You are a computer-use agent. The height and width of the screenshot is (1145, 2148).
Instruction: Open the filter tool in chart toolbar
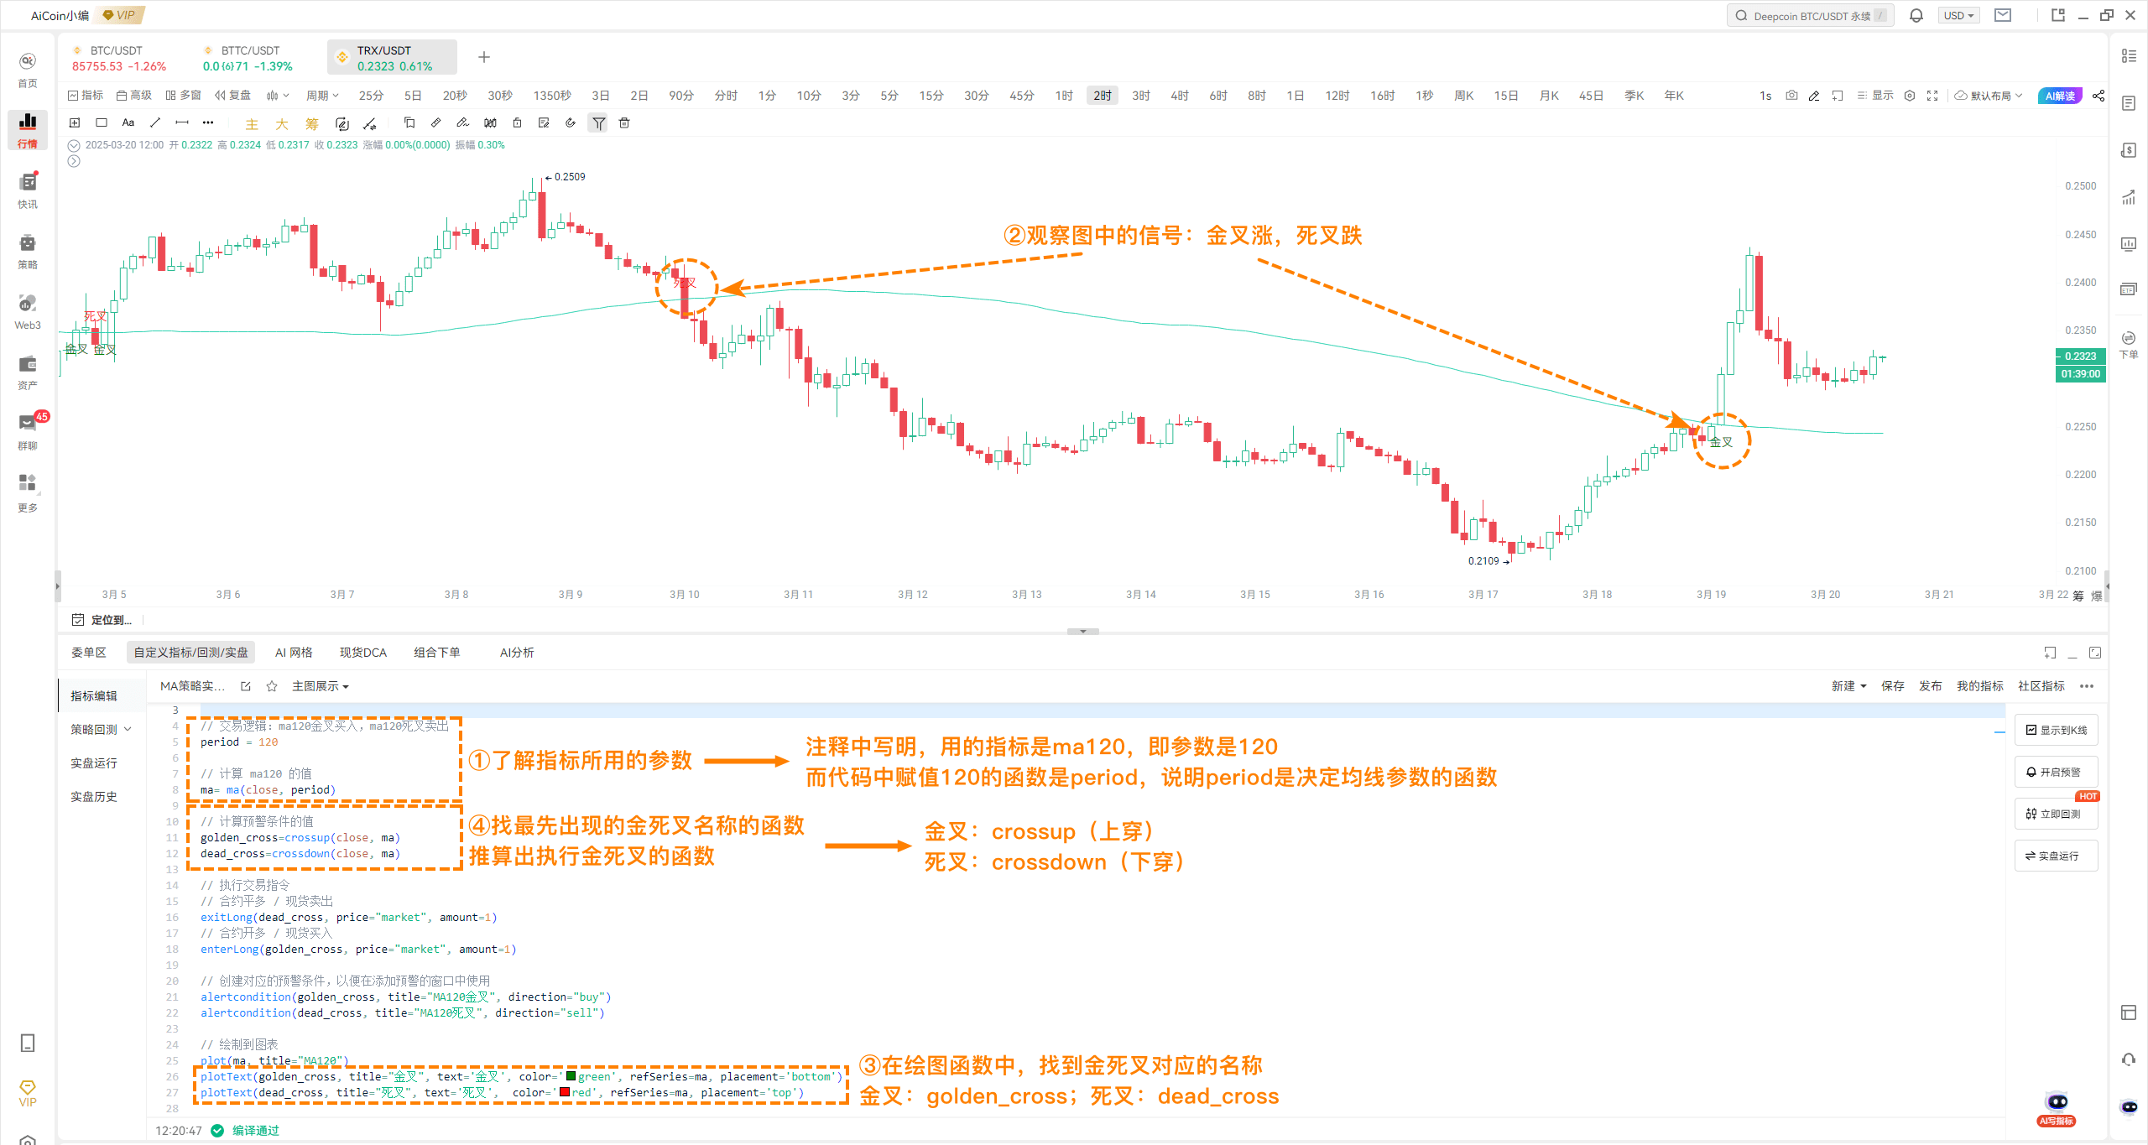coord(598,122)
